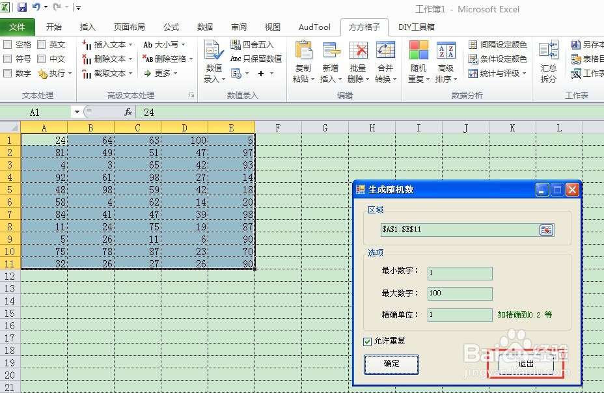Click the 数值录入 icon
Image resolution: width=604 pixels, height=393 pixels.
[x=213, y=50]
